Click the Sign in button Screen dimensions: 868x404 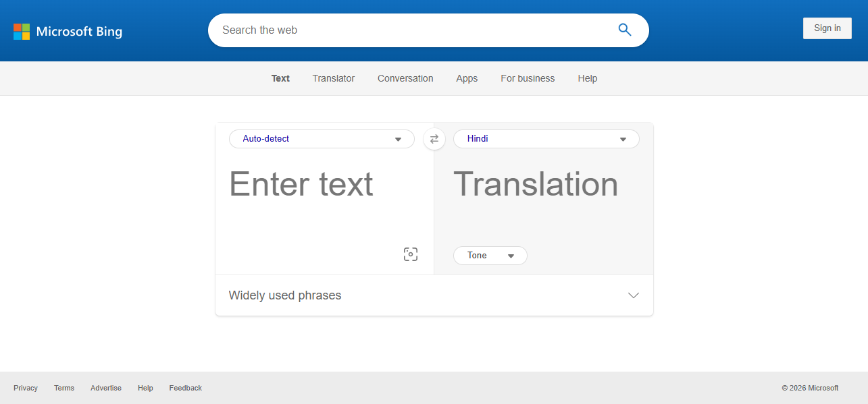[827, 28]
